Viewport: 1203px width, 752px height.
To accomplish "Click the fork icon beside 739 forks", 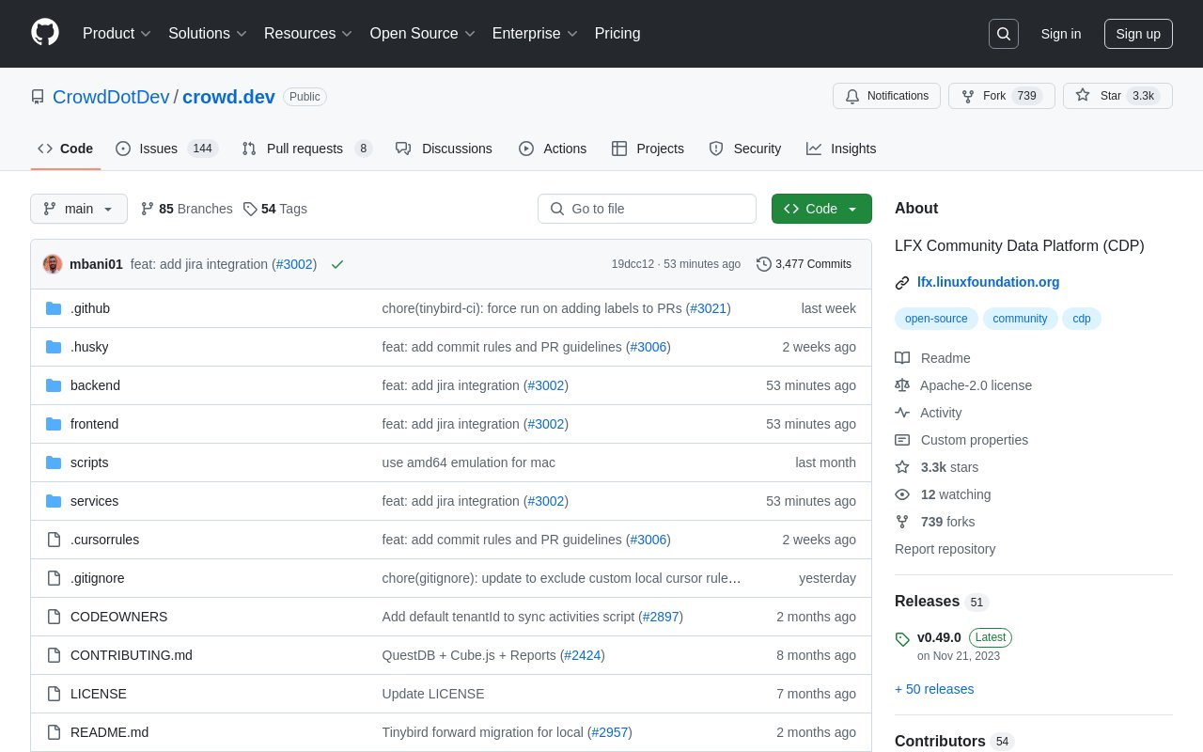I will pyautogui.click(x=902, y=522).
